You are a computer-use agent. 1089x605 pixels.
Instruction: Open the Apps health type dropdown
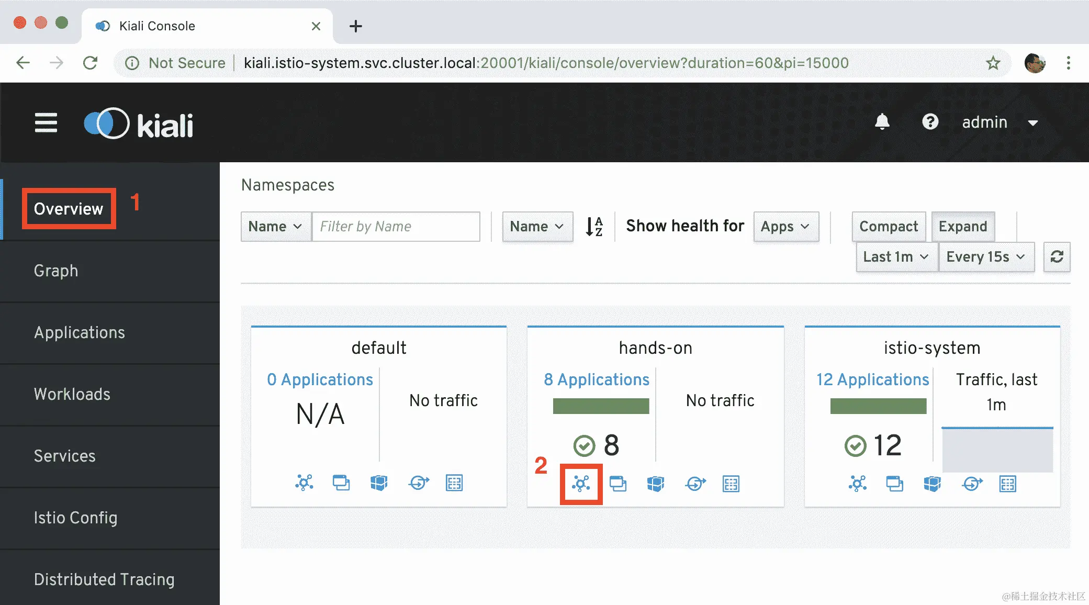[785, 226]
